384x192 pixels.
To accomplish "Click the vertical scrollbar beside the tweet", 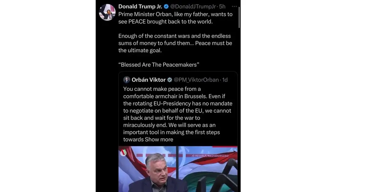I will click(239, 16).
